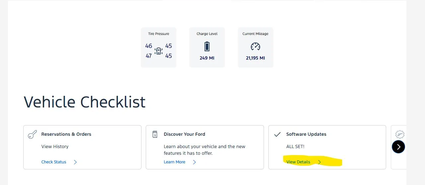Viewport: 425px width, 185px height.
Task: Click the partially visible gear icon card
Action: tap(399, 147)
